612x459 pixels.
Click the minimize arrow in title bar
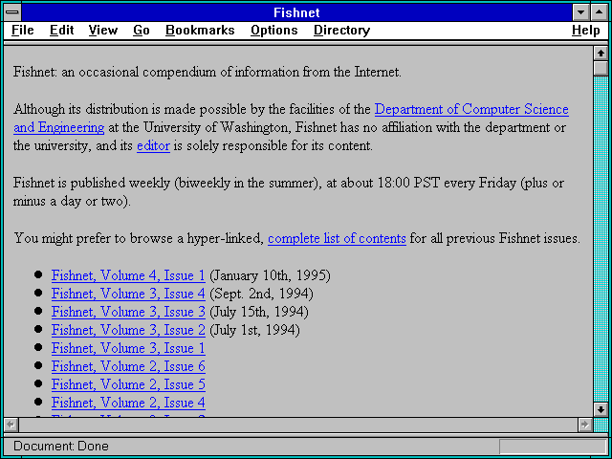(x=580, y=12)
